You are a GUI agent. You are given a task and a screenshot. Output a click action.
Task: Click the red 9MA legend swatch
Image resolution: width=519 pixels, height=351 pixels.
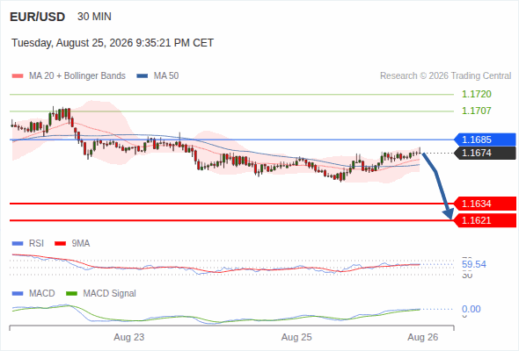(60, 244)
